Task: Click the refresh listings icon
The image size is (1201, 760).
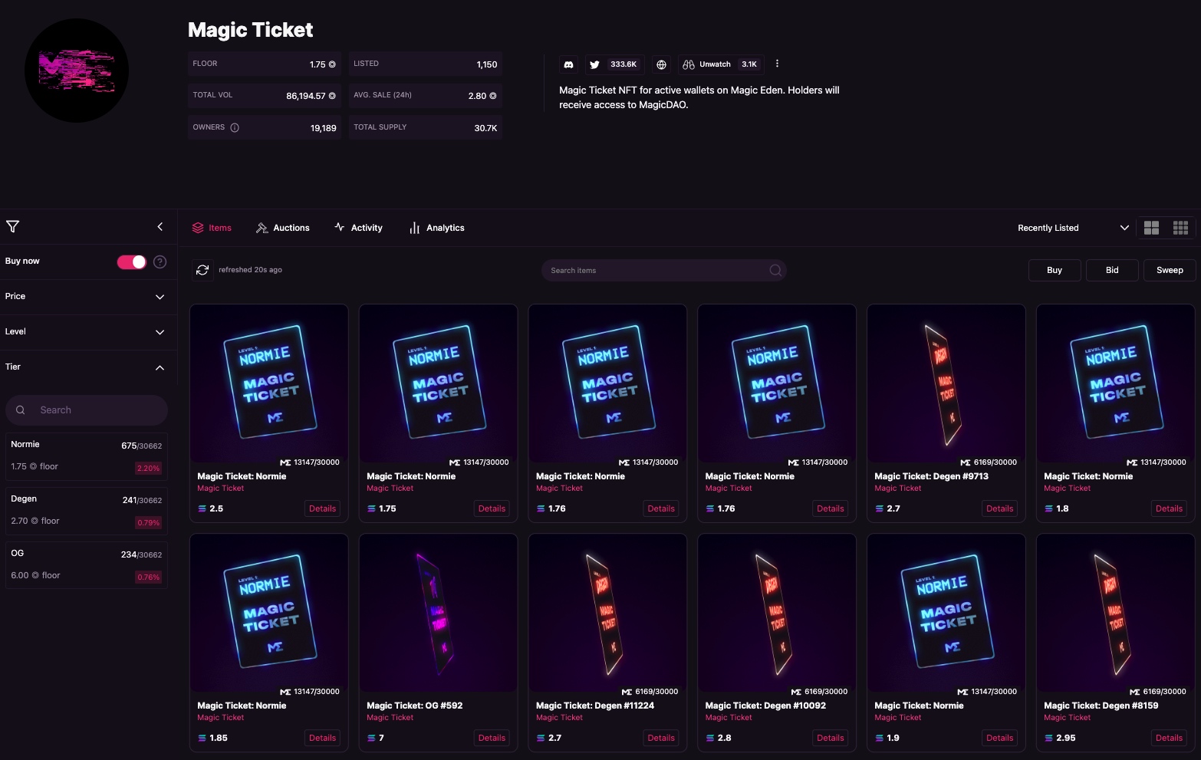Action: (202, 270)
